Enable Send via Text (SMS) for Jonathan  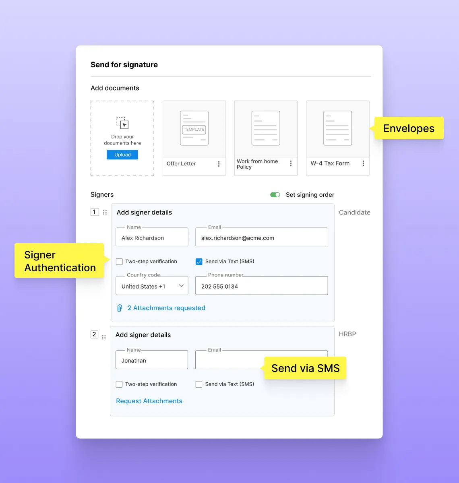point(199,384)
